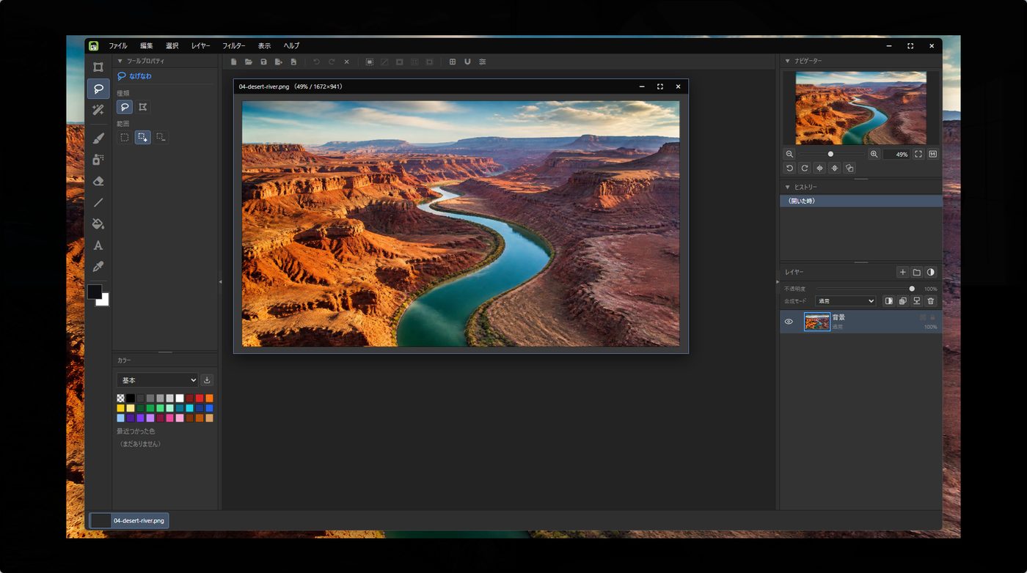
Task: Choose the freehand lasso type under 種類
Action: point(125,107)
